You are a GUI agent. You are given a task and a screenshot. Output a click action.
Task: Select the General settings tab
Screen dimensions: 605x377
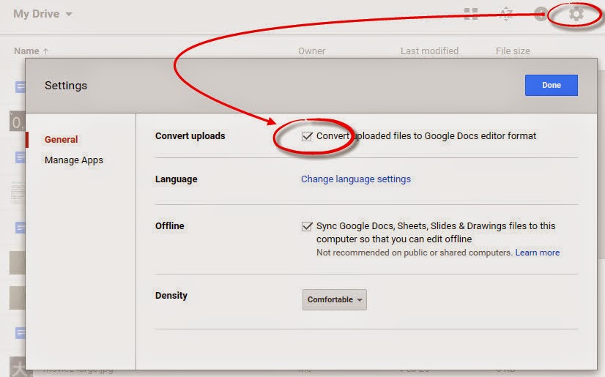point(61,140)
